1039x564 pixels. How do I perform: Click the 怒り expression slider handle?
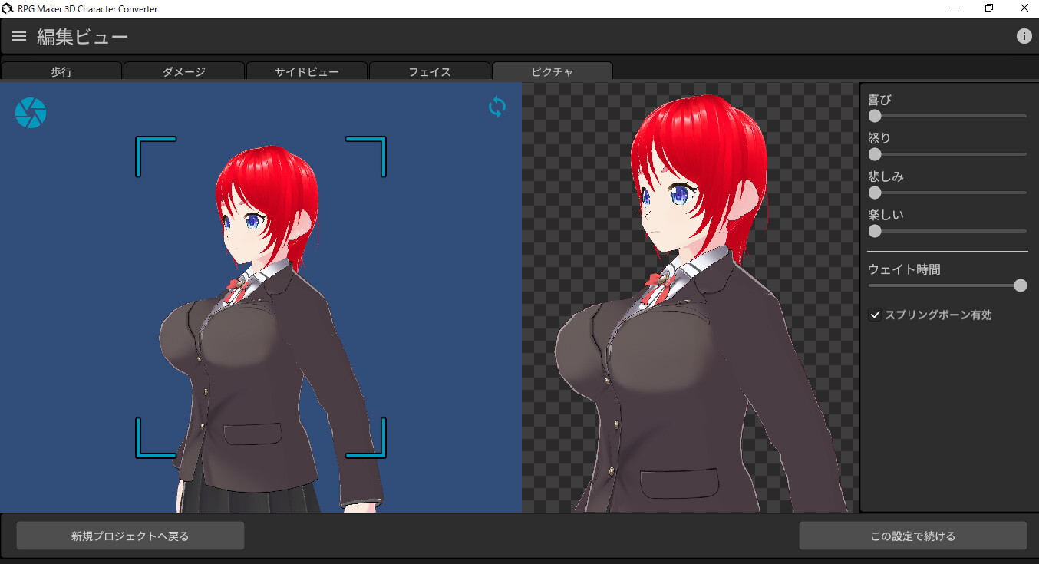click(874, 154)
